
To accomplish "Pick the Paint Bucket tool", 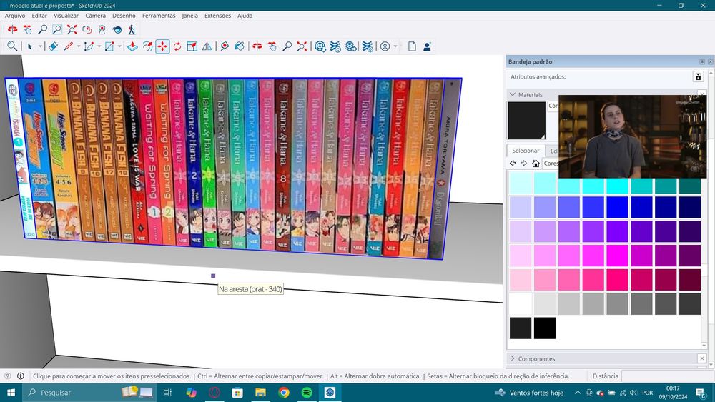I will tap(240, 46).
